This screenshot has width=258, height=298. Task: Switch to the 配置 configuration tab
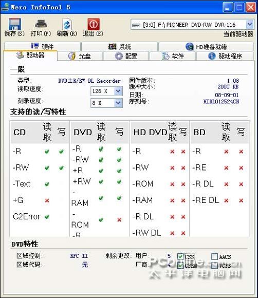[x=126, y=56]
